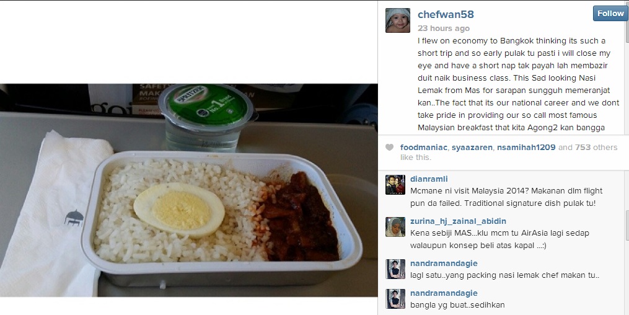Open nandramandagie username above the 'lagi satu' comment
Screen dimensions: 629x315
pos(444,264)
